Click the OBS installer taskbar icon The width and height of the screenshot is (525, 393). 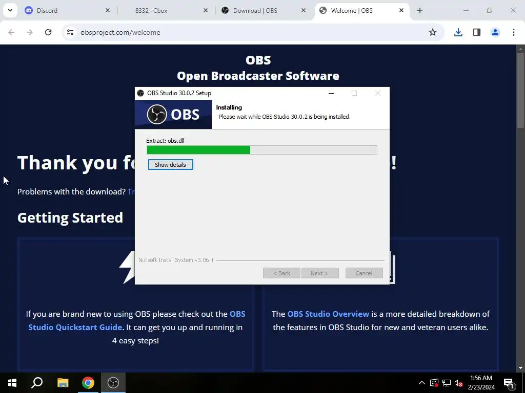pos(113,383)
